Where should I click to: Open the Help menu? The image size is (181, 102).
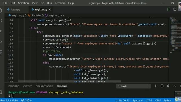(71, 3)
